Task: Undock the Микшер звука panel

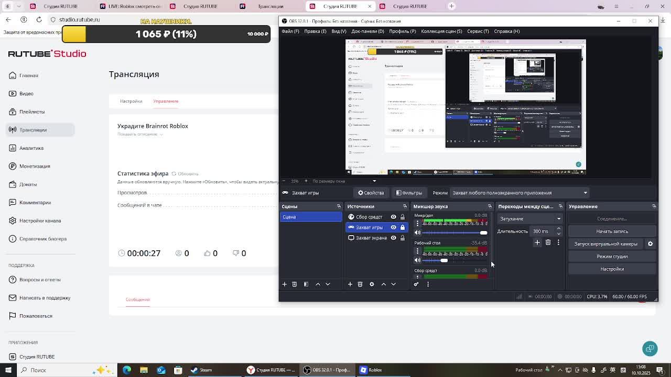Action: click(490, 206)
